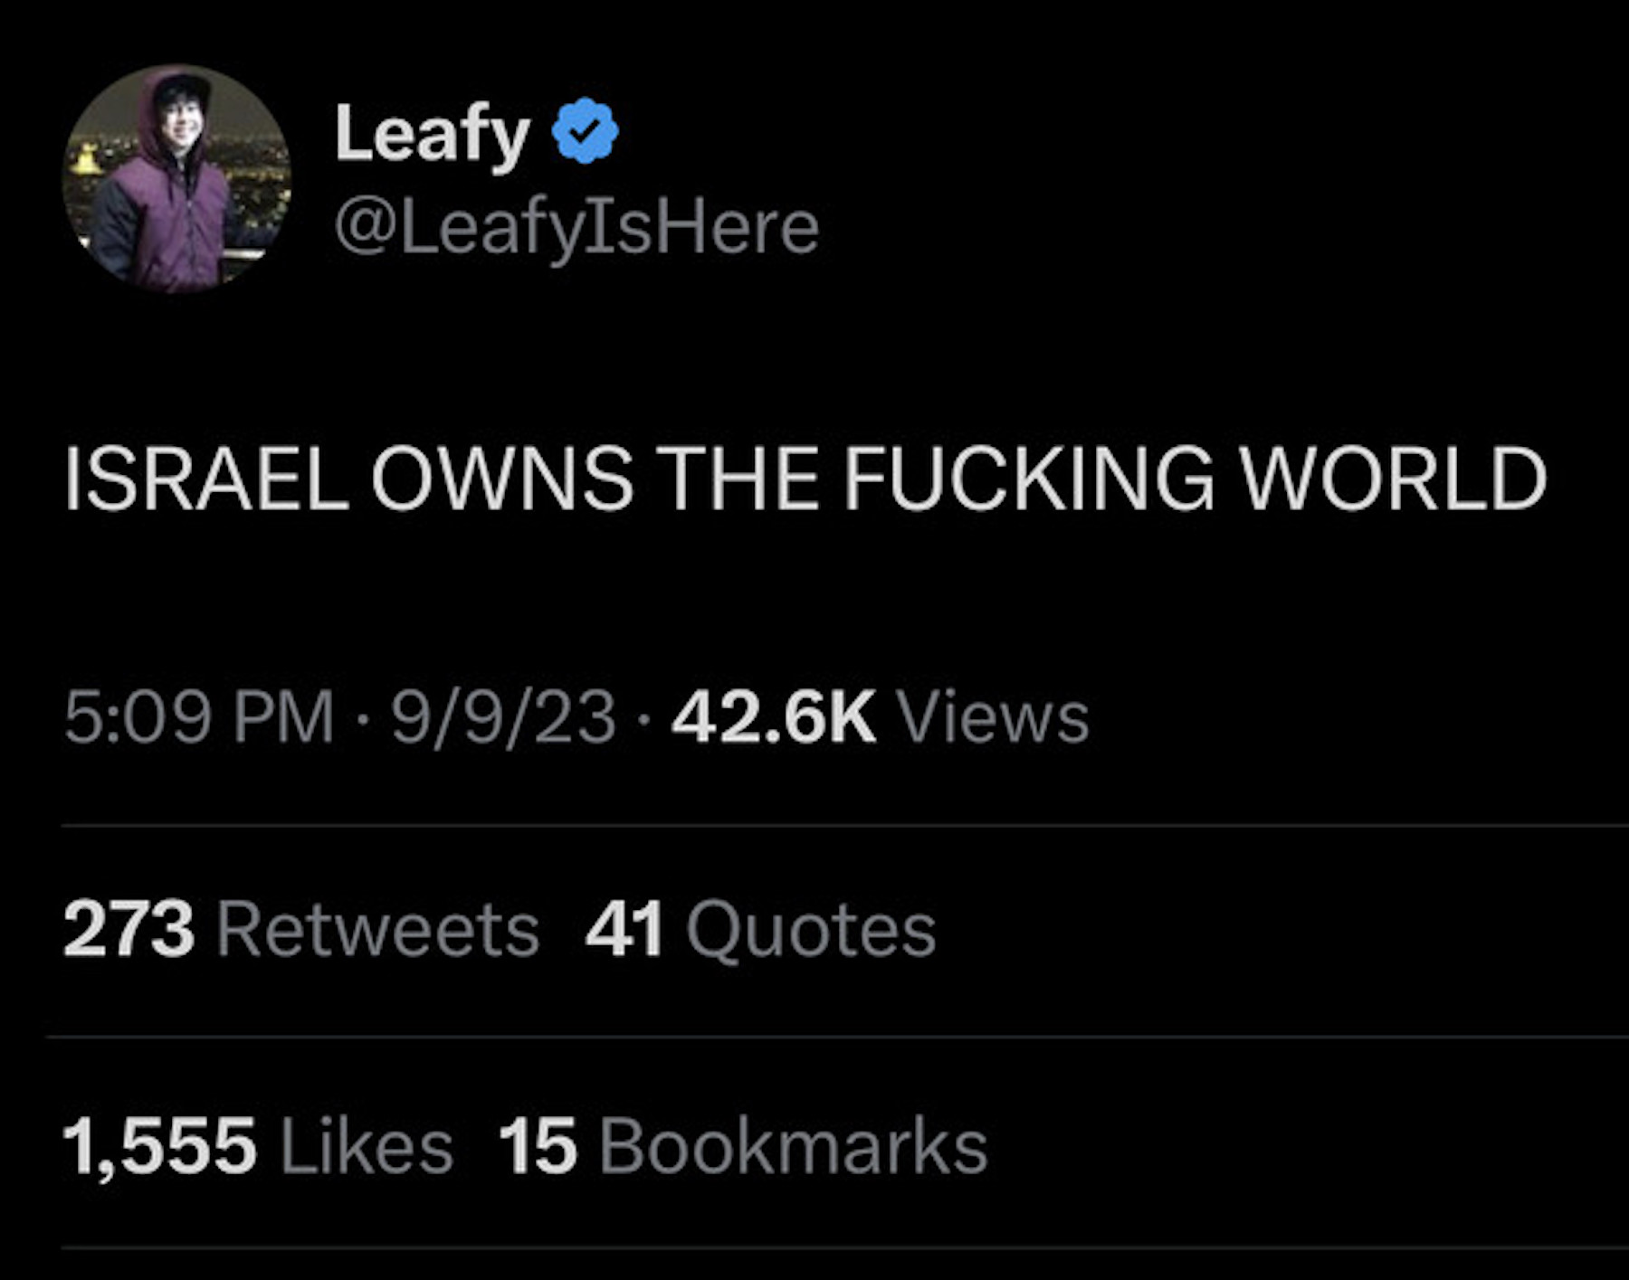Open the @LeafyIsHere handle link
The image size is (1629, 1280).
pyautogui.click(x=576, y=227)
